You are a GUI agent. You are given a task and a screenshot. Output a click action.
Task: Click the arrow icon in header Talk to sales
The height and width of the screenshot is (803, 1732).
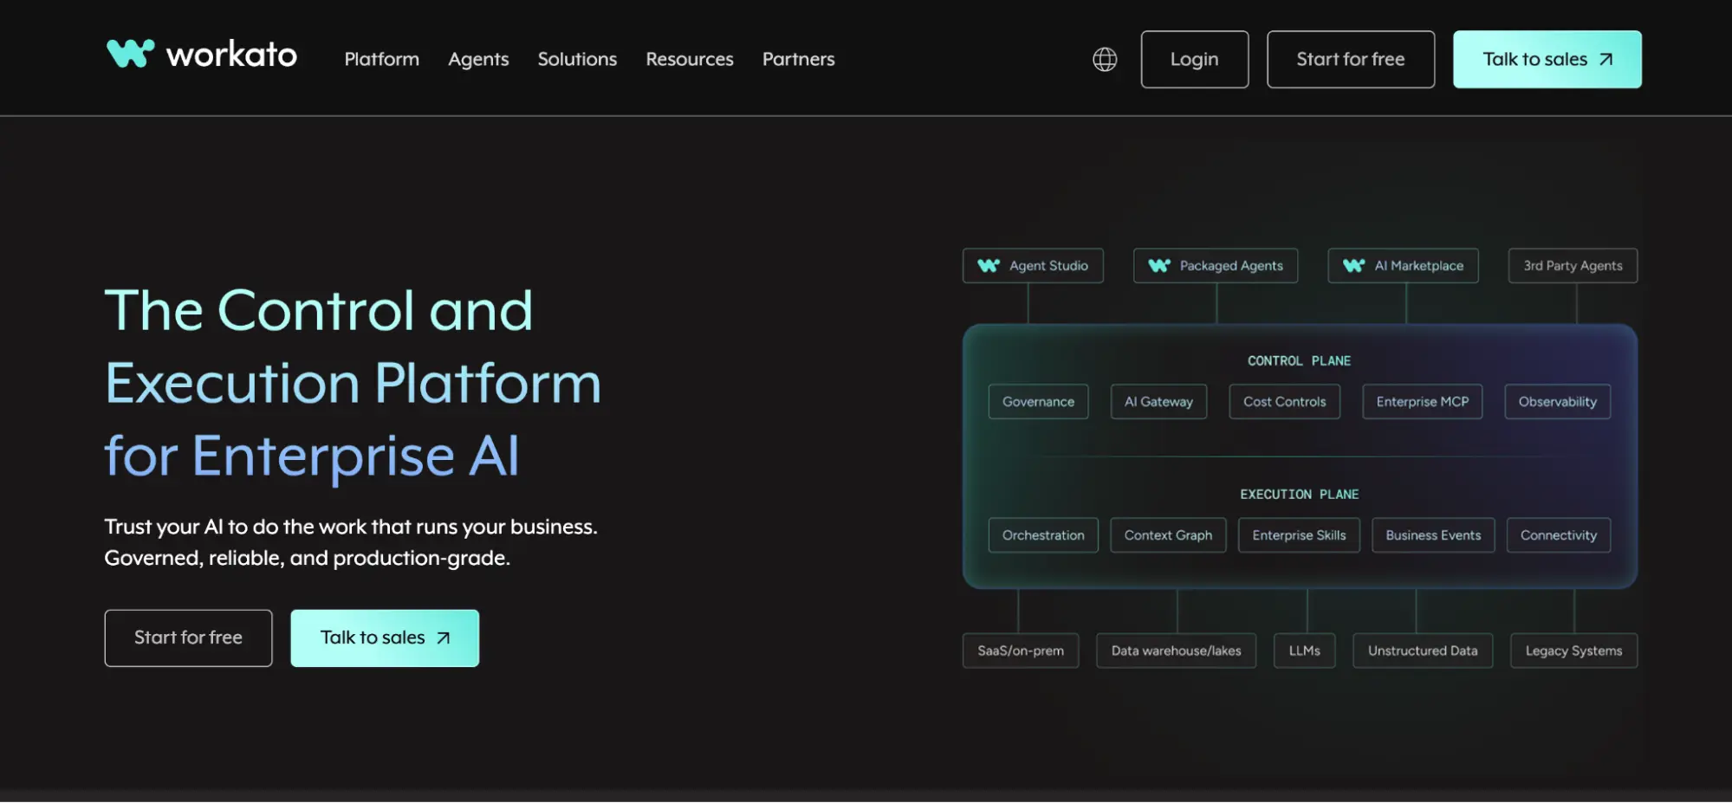coord(1606,60)
